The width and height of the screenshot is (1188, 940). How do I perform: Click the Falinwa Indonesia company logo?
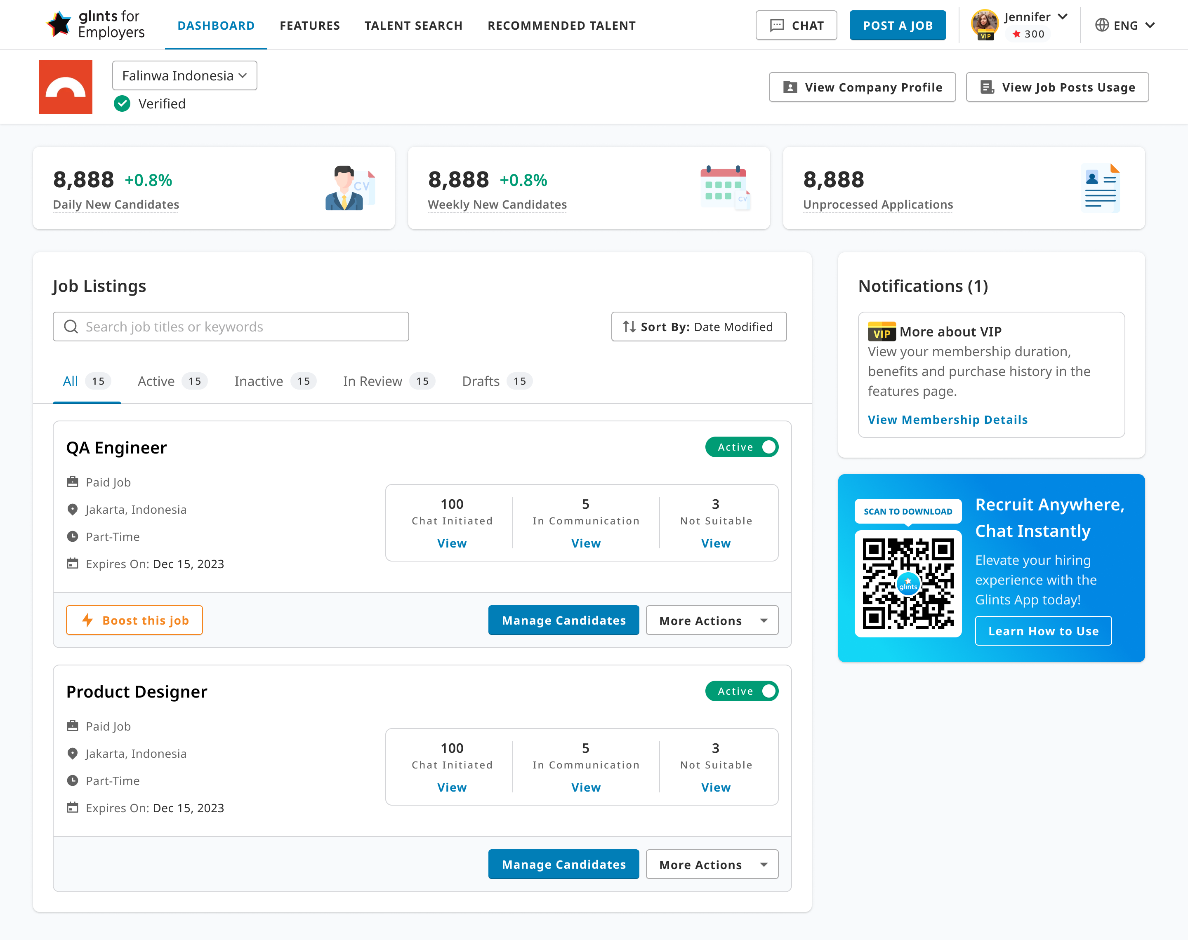pyautogui.click(x=66, y=87)
